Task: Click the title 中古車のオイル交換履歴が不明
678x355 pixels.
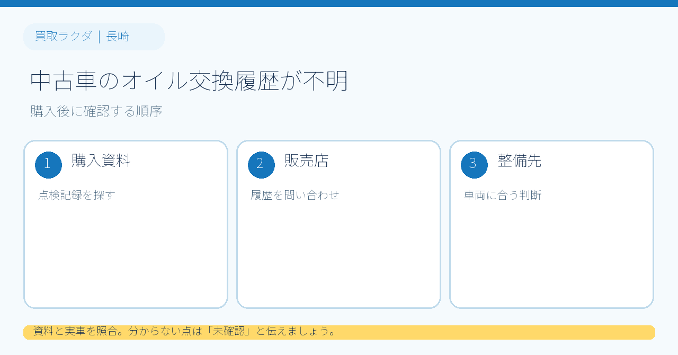Action: tap(189, 81)
